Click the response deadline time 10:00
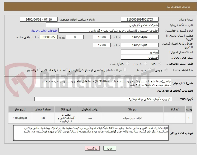This screenshot has height=155, width=197. tap(102, 37)
